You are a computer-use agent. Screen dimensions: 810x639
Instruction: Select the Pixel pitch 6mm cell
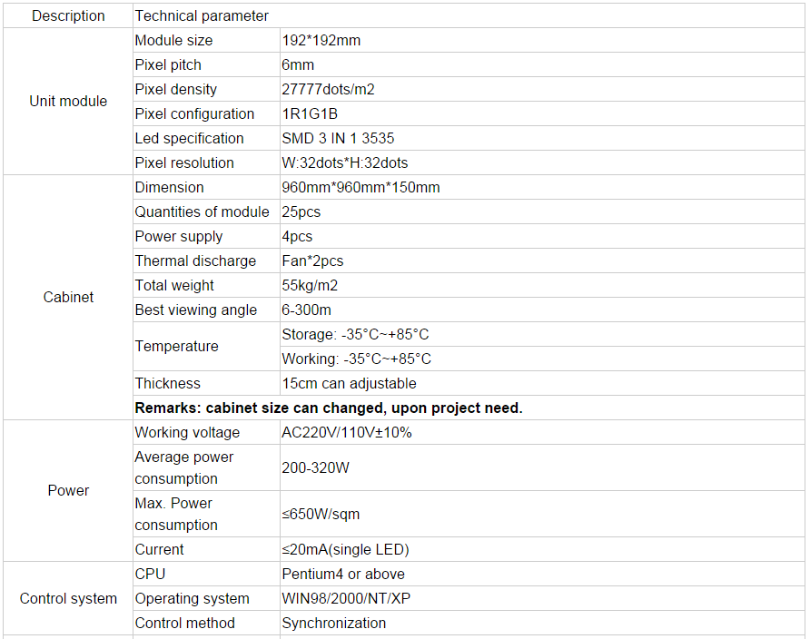(542, 65)
